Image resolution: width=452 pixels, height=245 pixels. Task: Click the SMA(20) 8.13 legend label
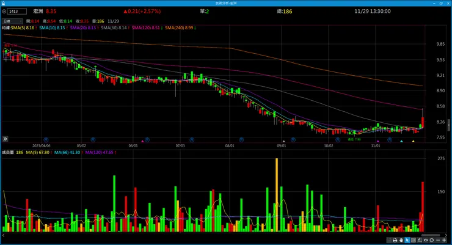(84, 28)
